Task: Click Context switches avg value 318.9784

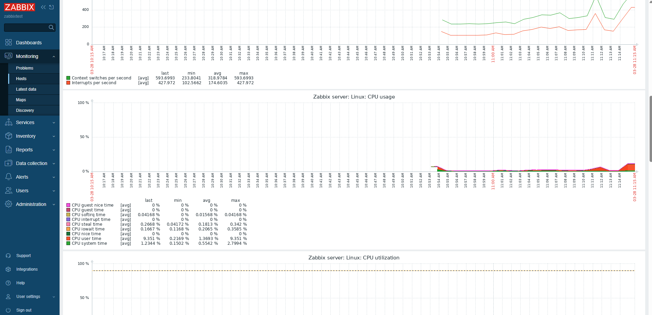Action: point(218,78)
